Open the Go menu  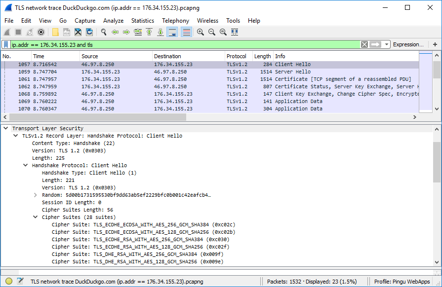click(x=63, y=21)
